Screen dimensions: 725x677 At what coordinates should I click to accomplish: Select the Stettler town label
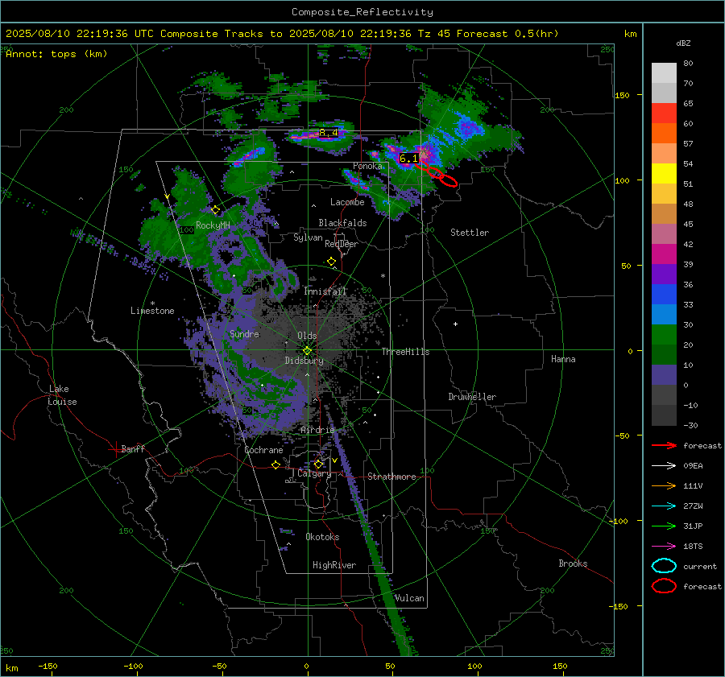(470, 233)
